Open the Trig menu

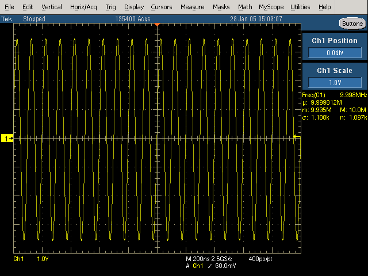click(x=110, y=7)
